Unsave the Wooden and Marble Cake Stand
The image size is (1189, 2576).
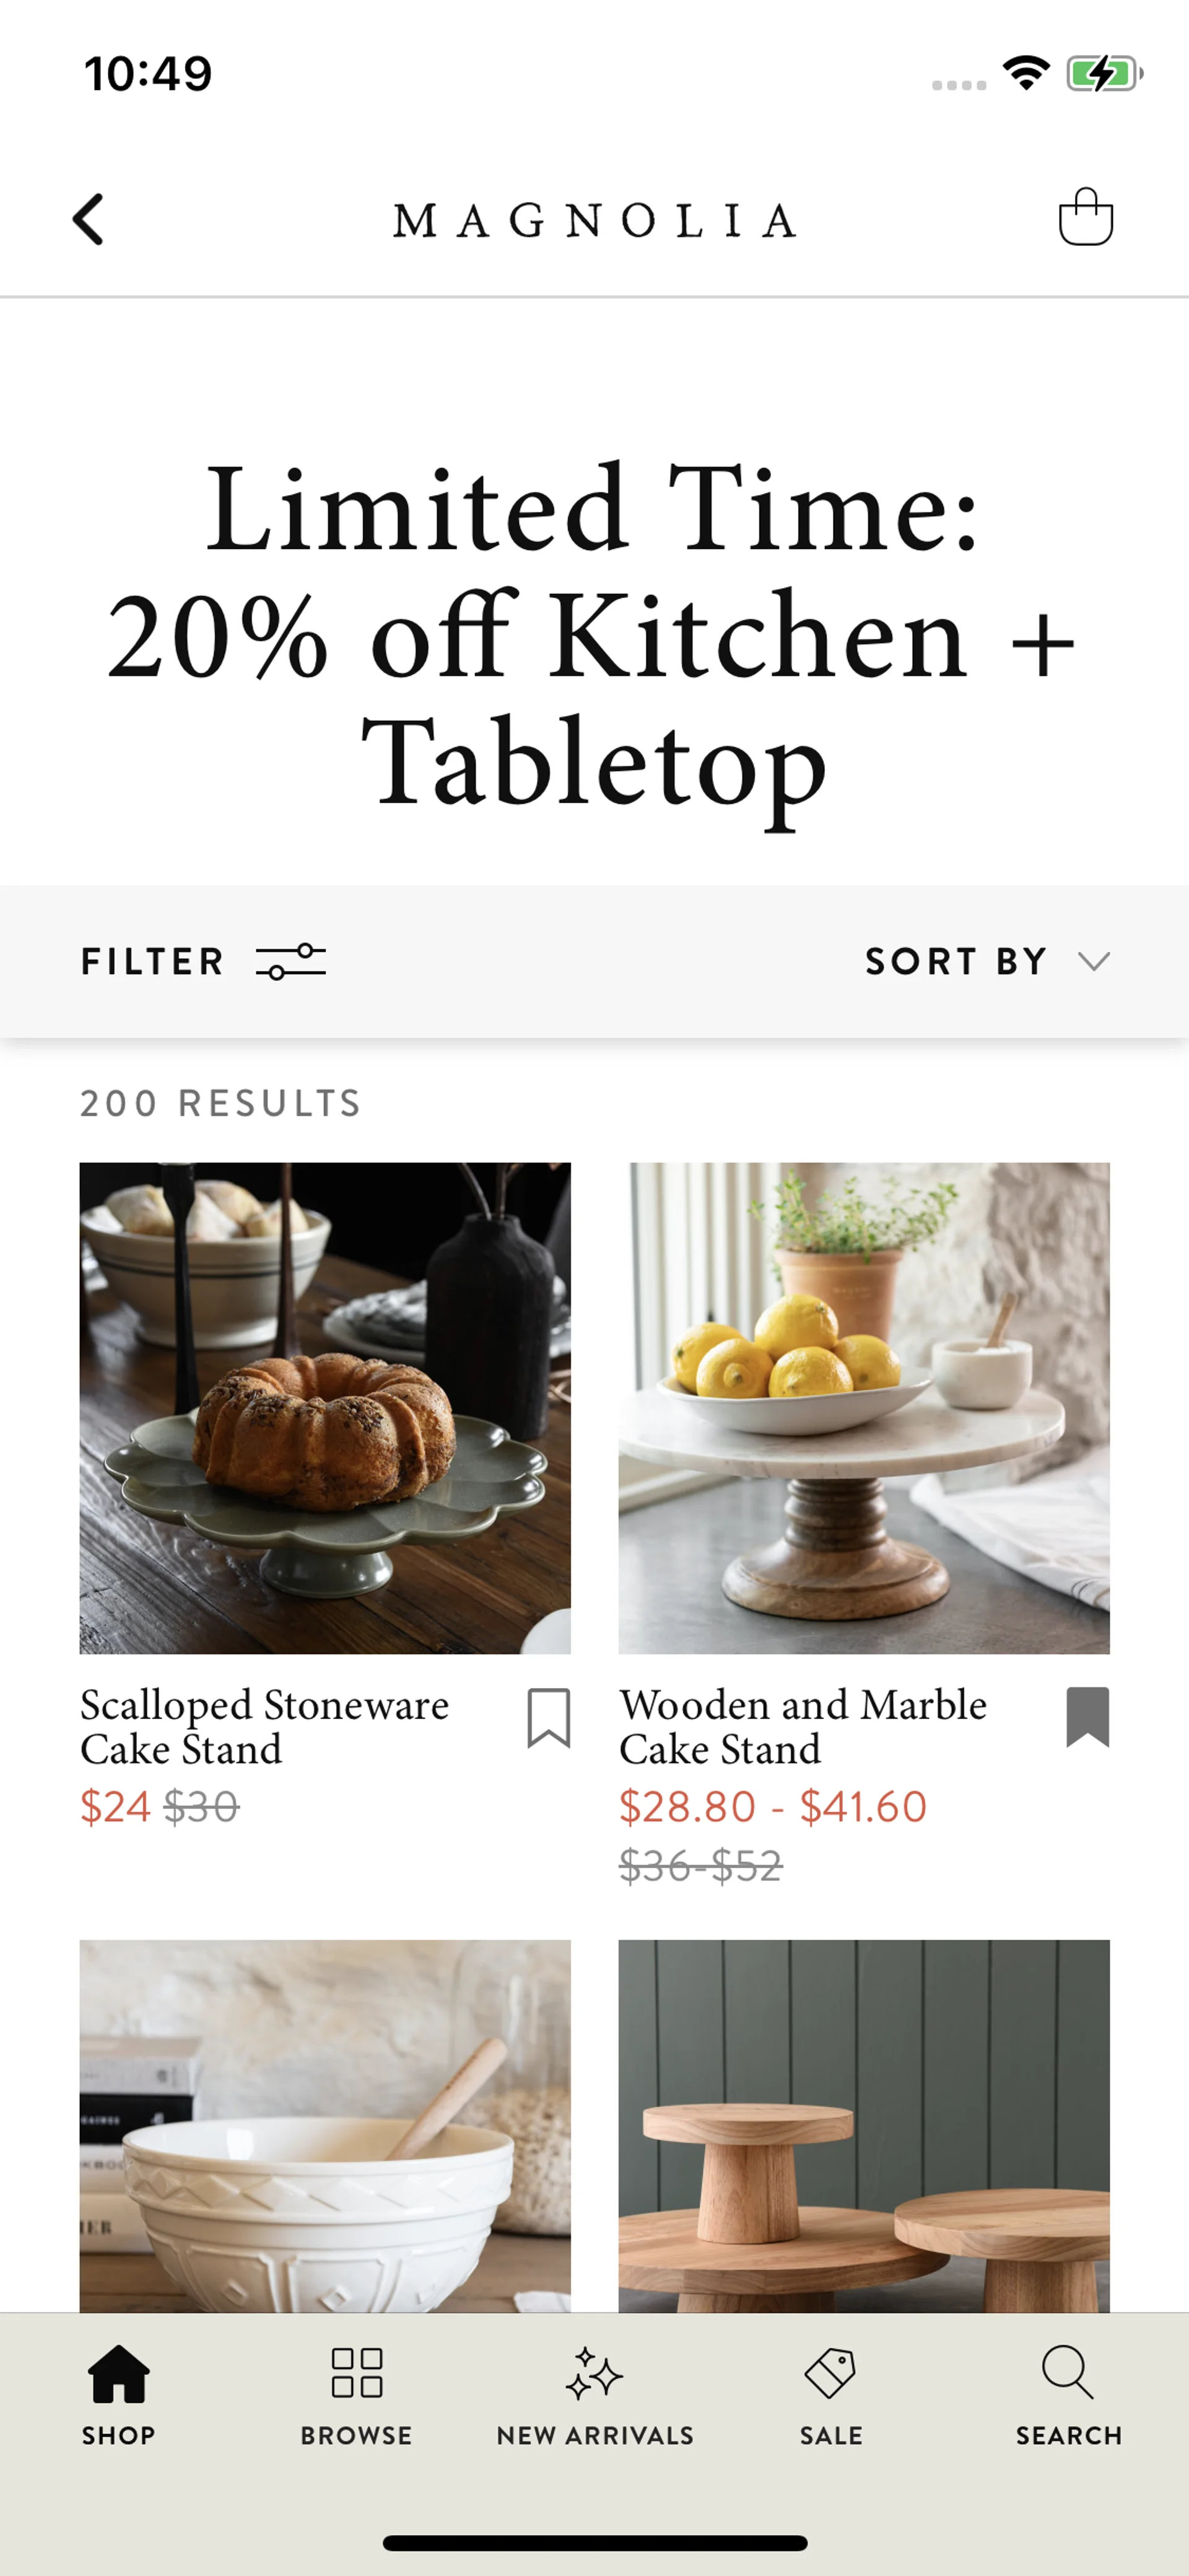(1087, 1717)
